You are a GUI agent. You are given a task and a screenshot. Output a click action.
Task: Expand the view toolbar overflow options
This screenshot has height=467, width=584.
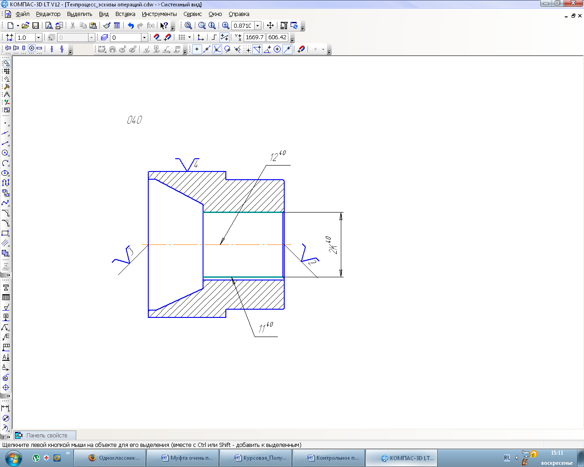point(302,27)
